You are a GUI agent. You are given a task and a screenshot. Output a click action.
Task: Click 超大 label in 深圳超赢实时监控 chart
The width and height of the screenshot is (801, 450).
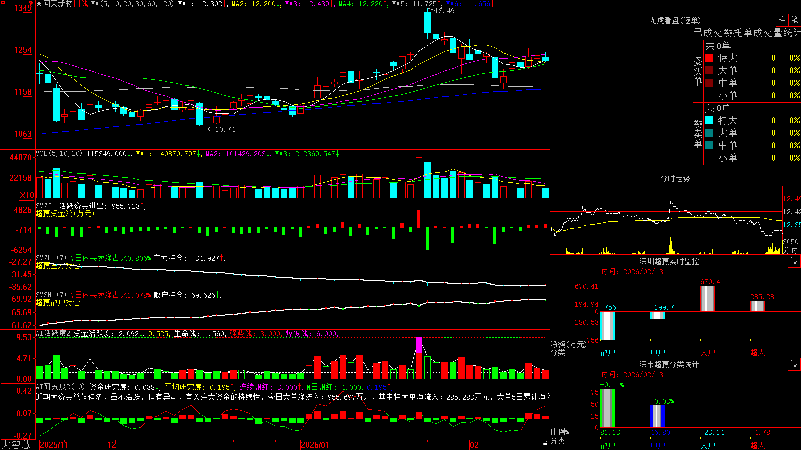(758, 352)
